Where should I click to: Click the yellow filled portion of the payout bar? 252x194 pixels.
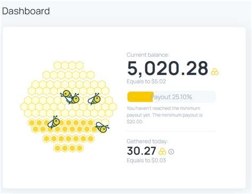[x=140, y=97]
